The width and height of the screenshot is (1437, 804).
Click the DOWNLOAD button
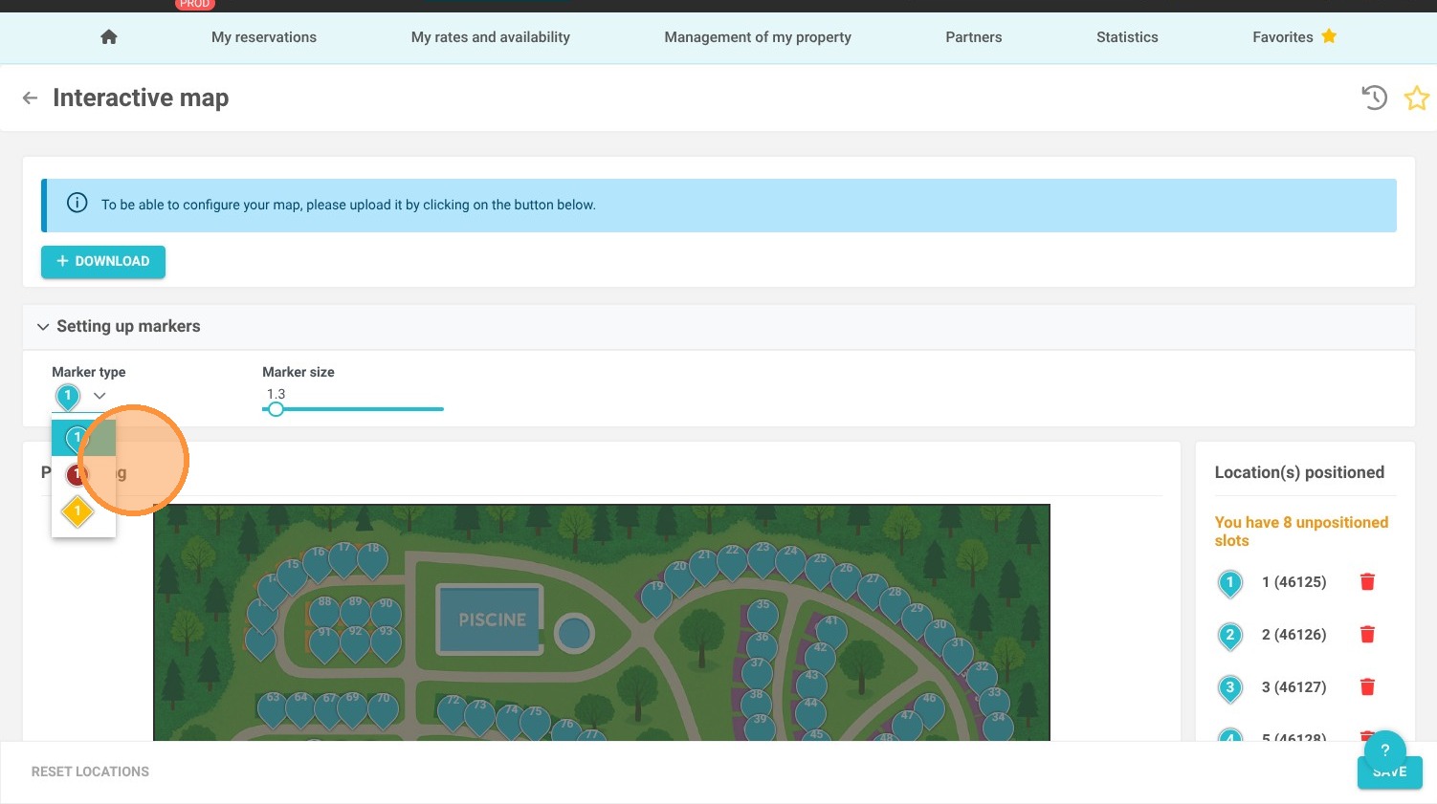103,261
